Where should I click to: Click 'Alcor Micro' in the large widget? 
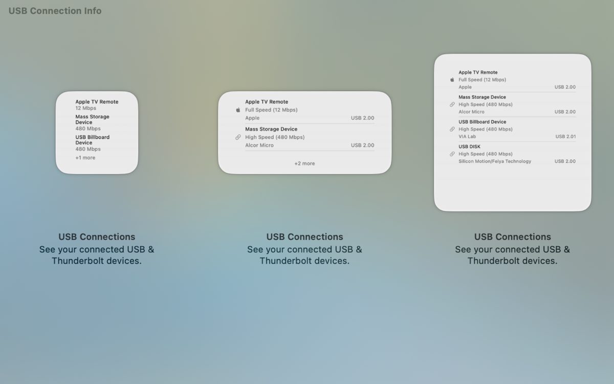(x=471, y=112)
